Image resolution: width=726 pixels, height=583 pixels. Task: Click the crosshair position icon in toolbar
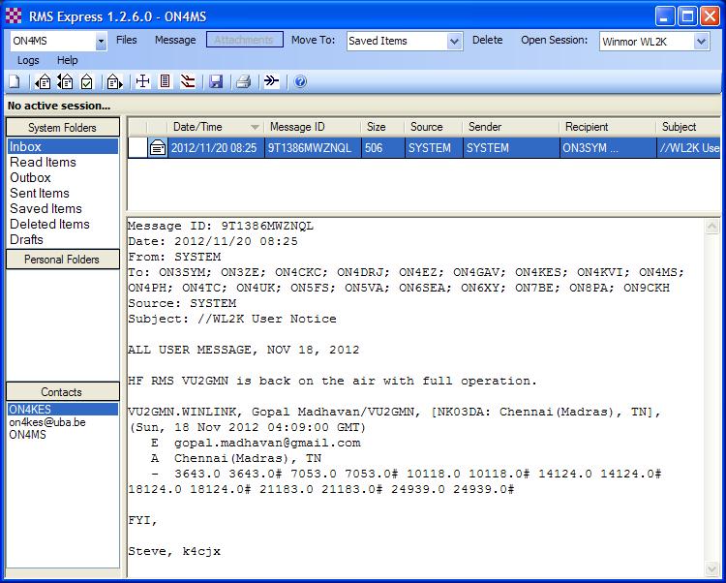142,82
